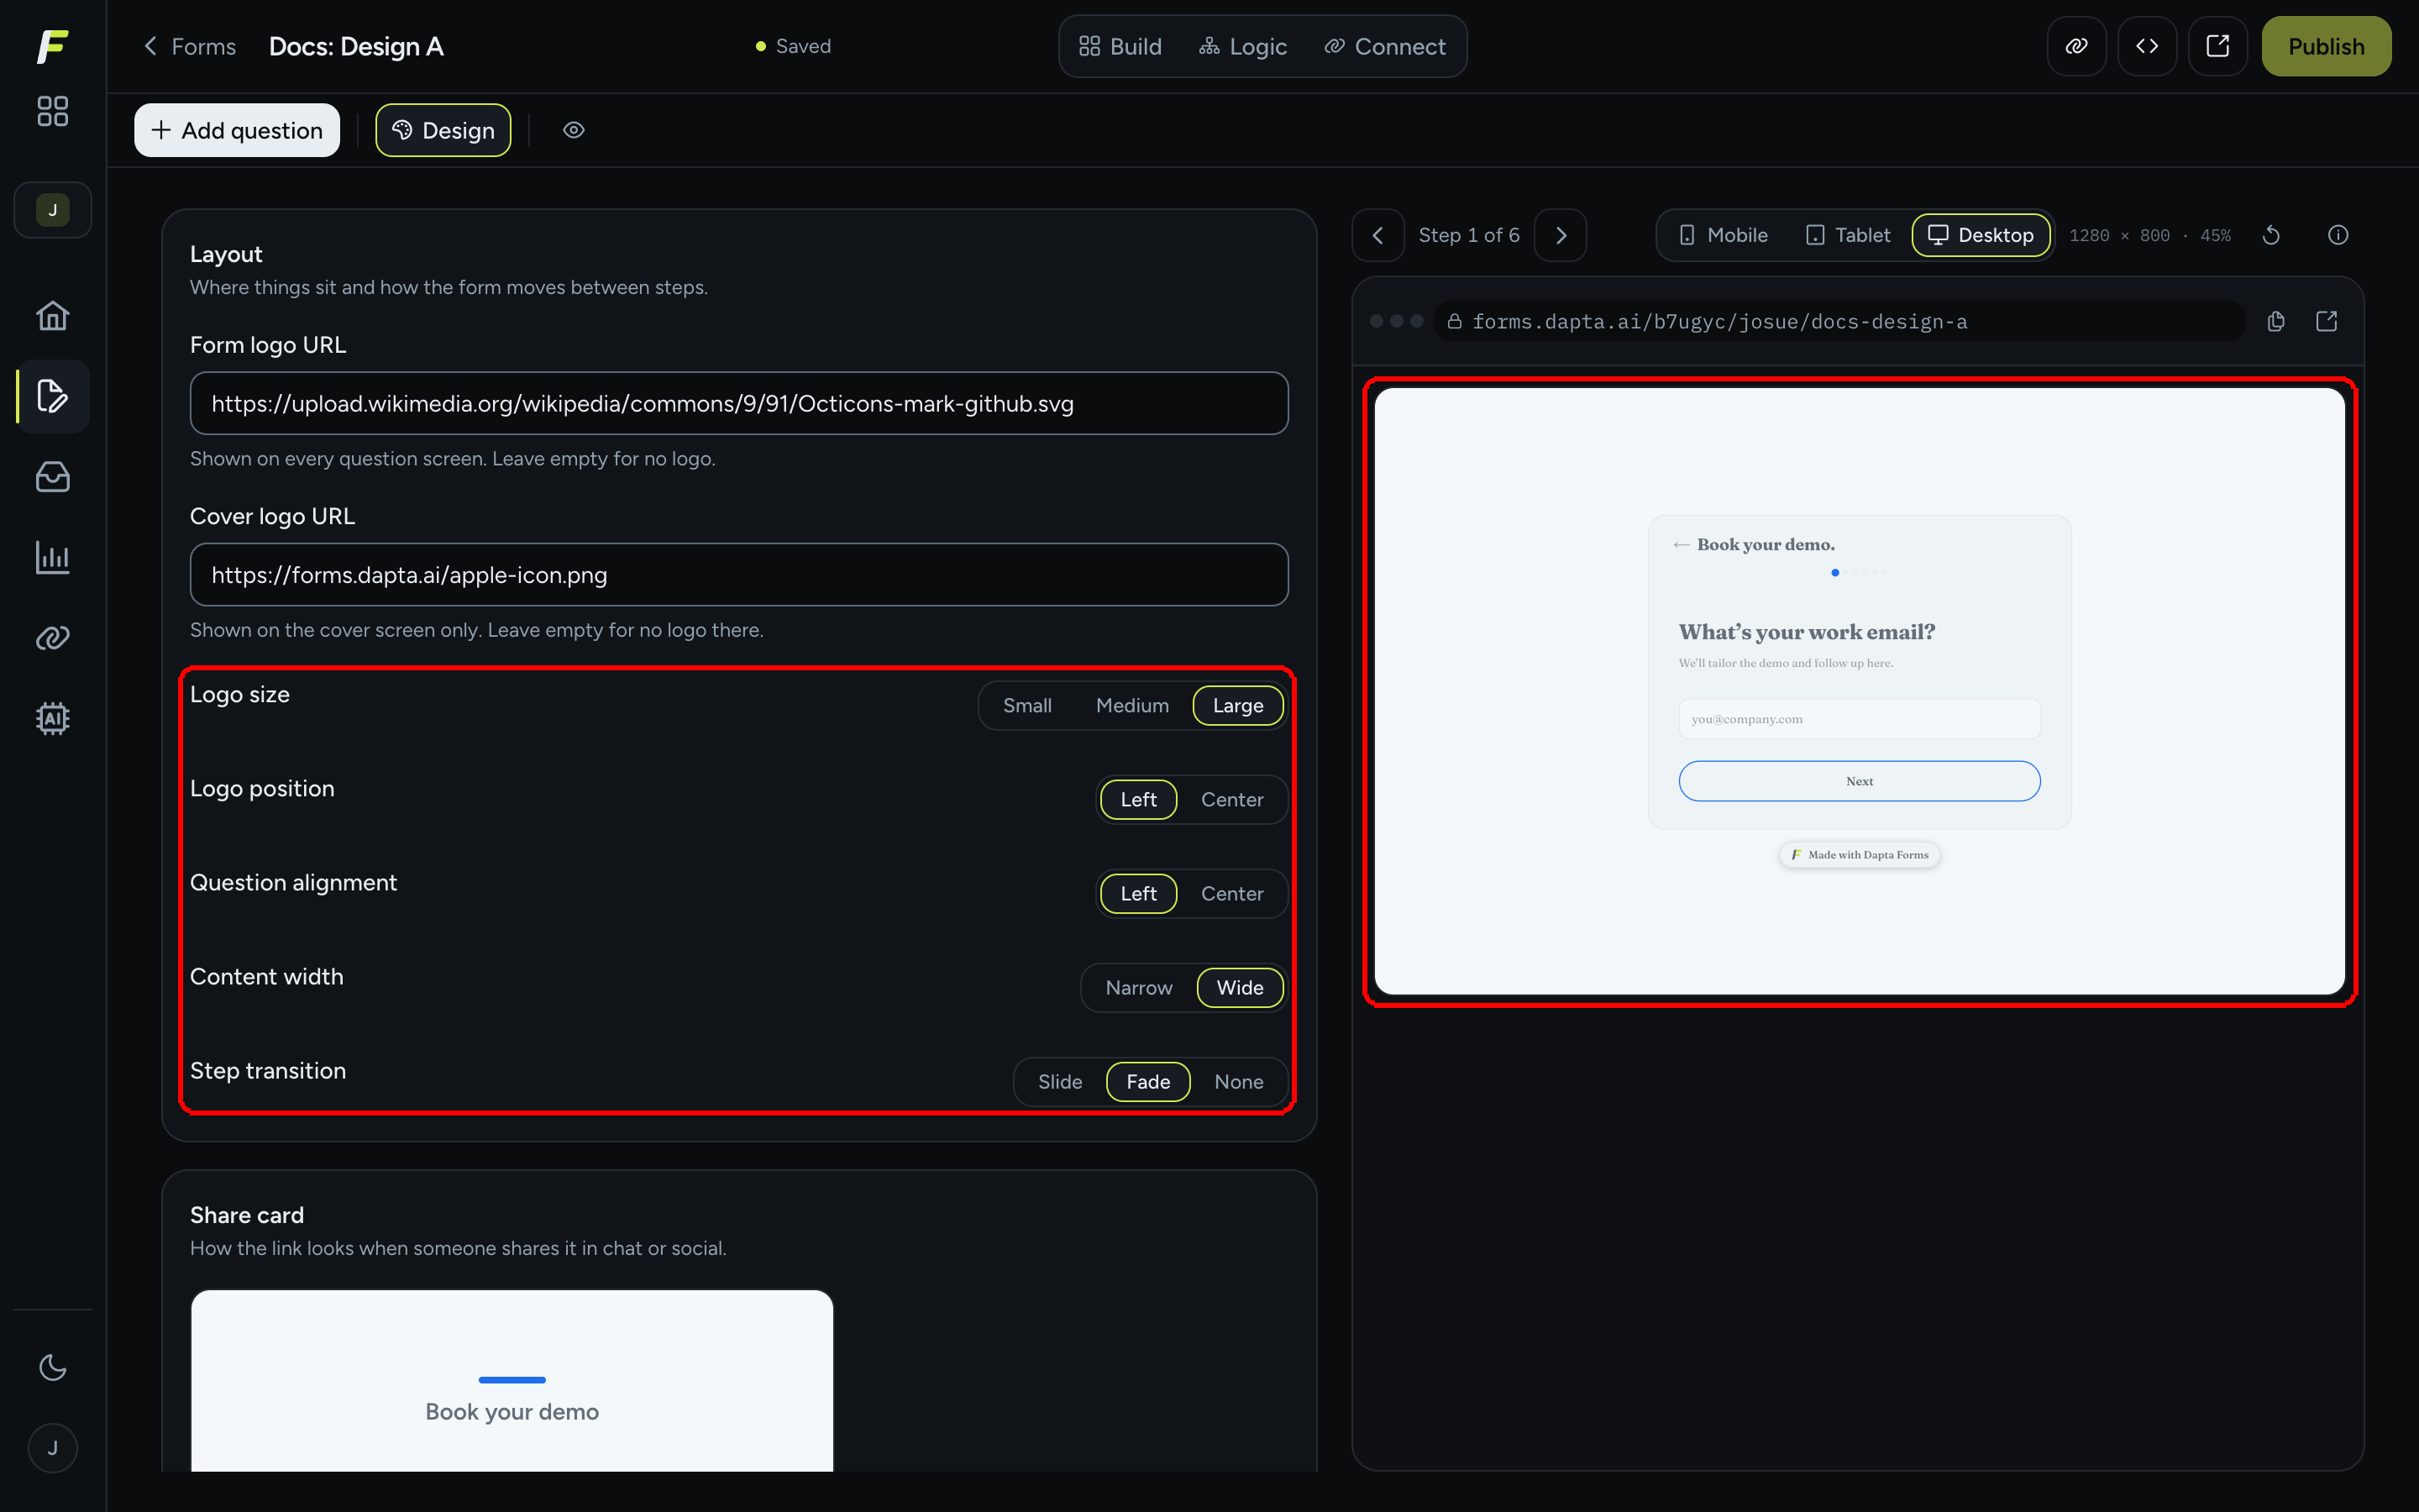Switch to the Build tab
Screen dimensions: 2419x1512
point(1120,46)
